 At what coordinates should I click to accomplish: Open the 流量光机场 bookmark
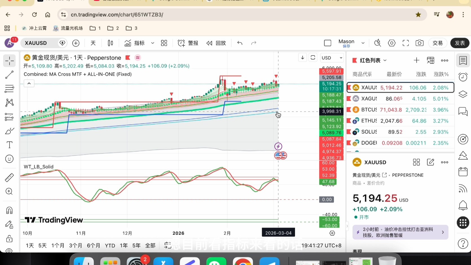tap(68, 28)
